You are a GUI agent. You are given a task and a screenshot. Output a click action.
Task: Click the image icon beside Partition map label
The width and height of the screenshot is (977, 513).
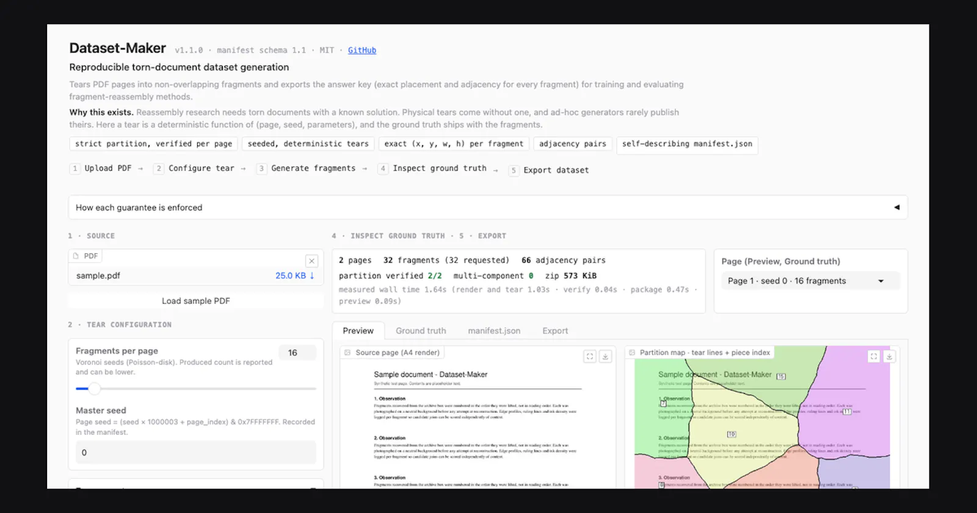pos(632,352)
